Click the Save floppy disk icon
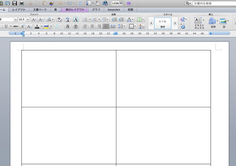The image size is (236, 166). click(x=14, y=3)
